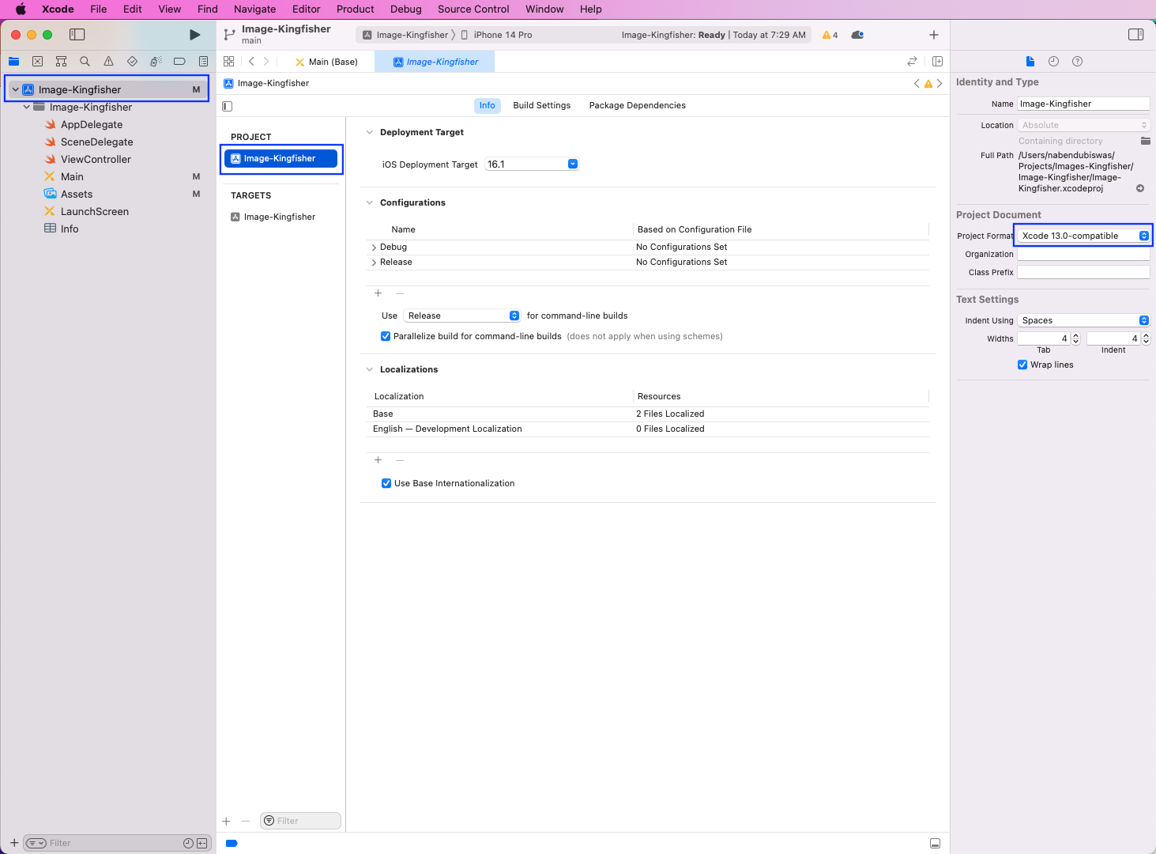Switch to Package Dependencies tab
Screen dimensions: 1156x854
pyautogui.click(x=637, y=105)
